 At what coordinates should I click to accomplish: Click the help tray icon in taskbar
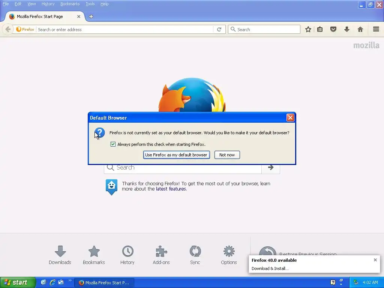point(333,282)
